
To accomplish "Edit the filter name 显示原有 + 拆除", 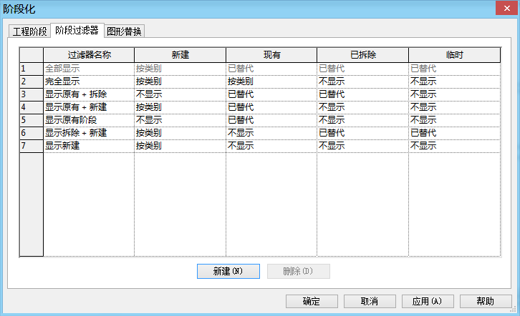I will click(x=89, y=94).
